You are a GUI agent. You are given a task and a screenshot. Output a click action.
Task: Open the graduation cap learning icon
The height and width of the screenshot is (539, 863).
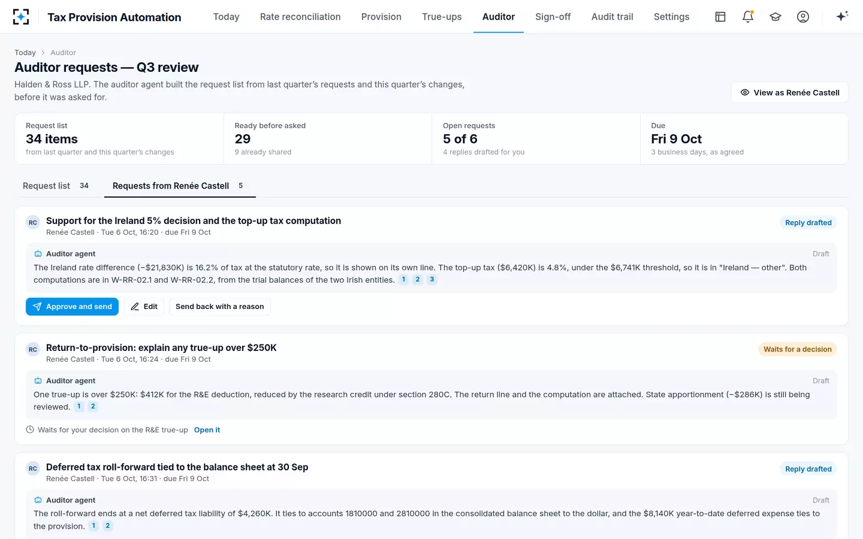click(776, 17)
